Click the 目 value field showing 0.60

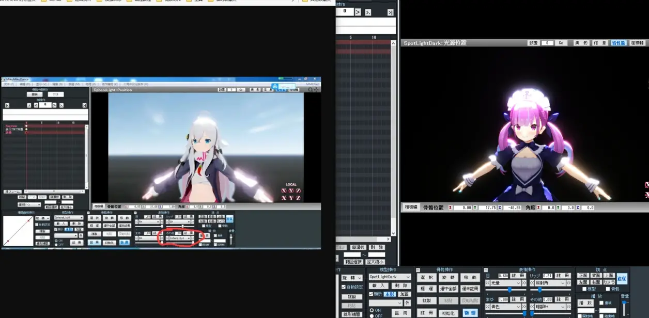pos(503,276)
